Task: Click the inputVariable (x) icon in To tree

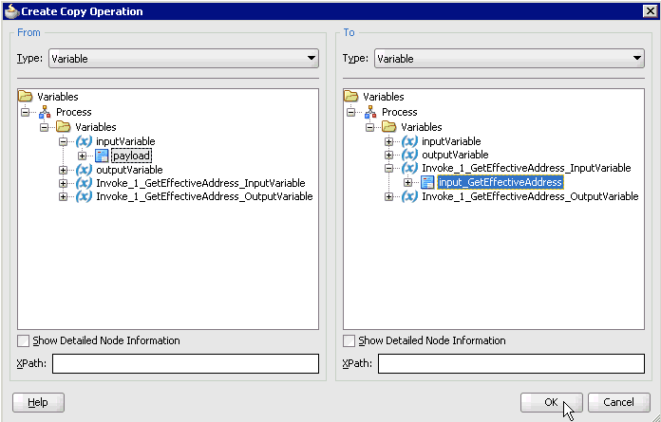Action: click(409, 141)
